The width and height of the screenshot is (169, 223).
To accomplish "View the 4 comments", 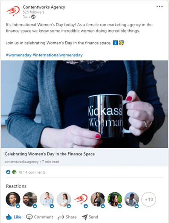I will [x=35, y=172].
